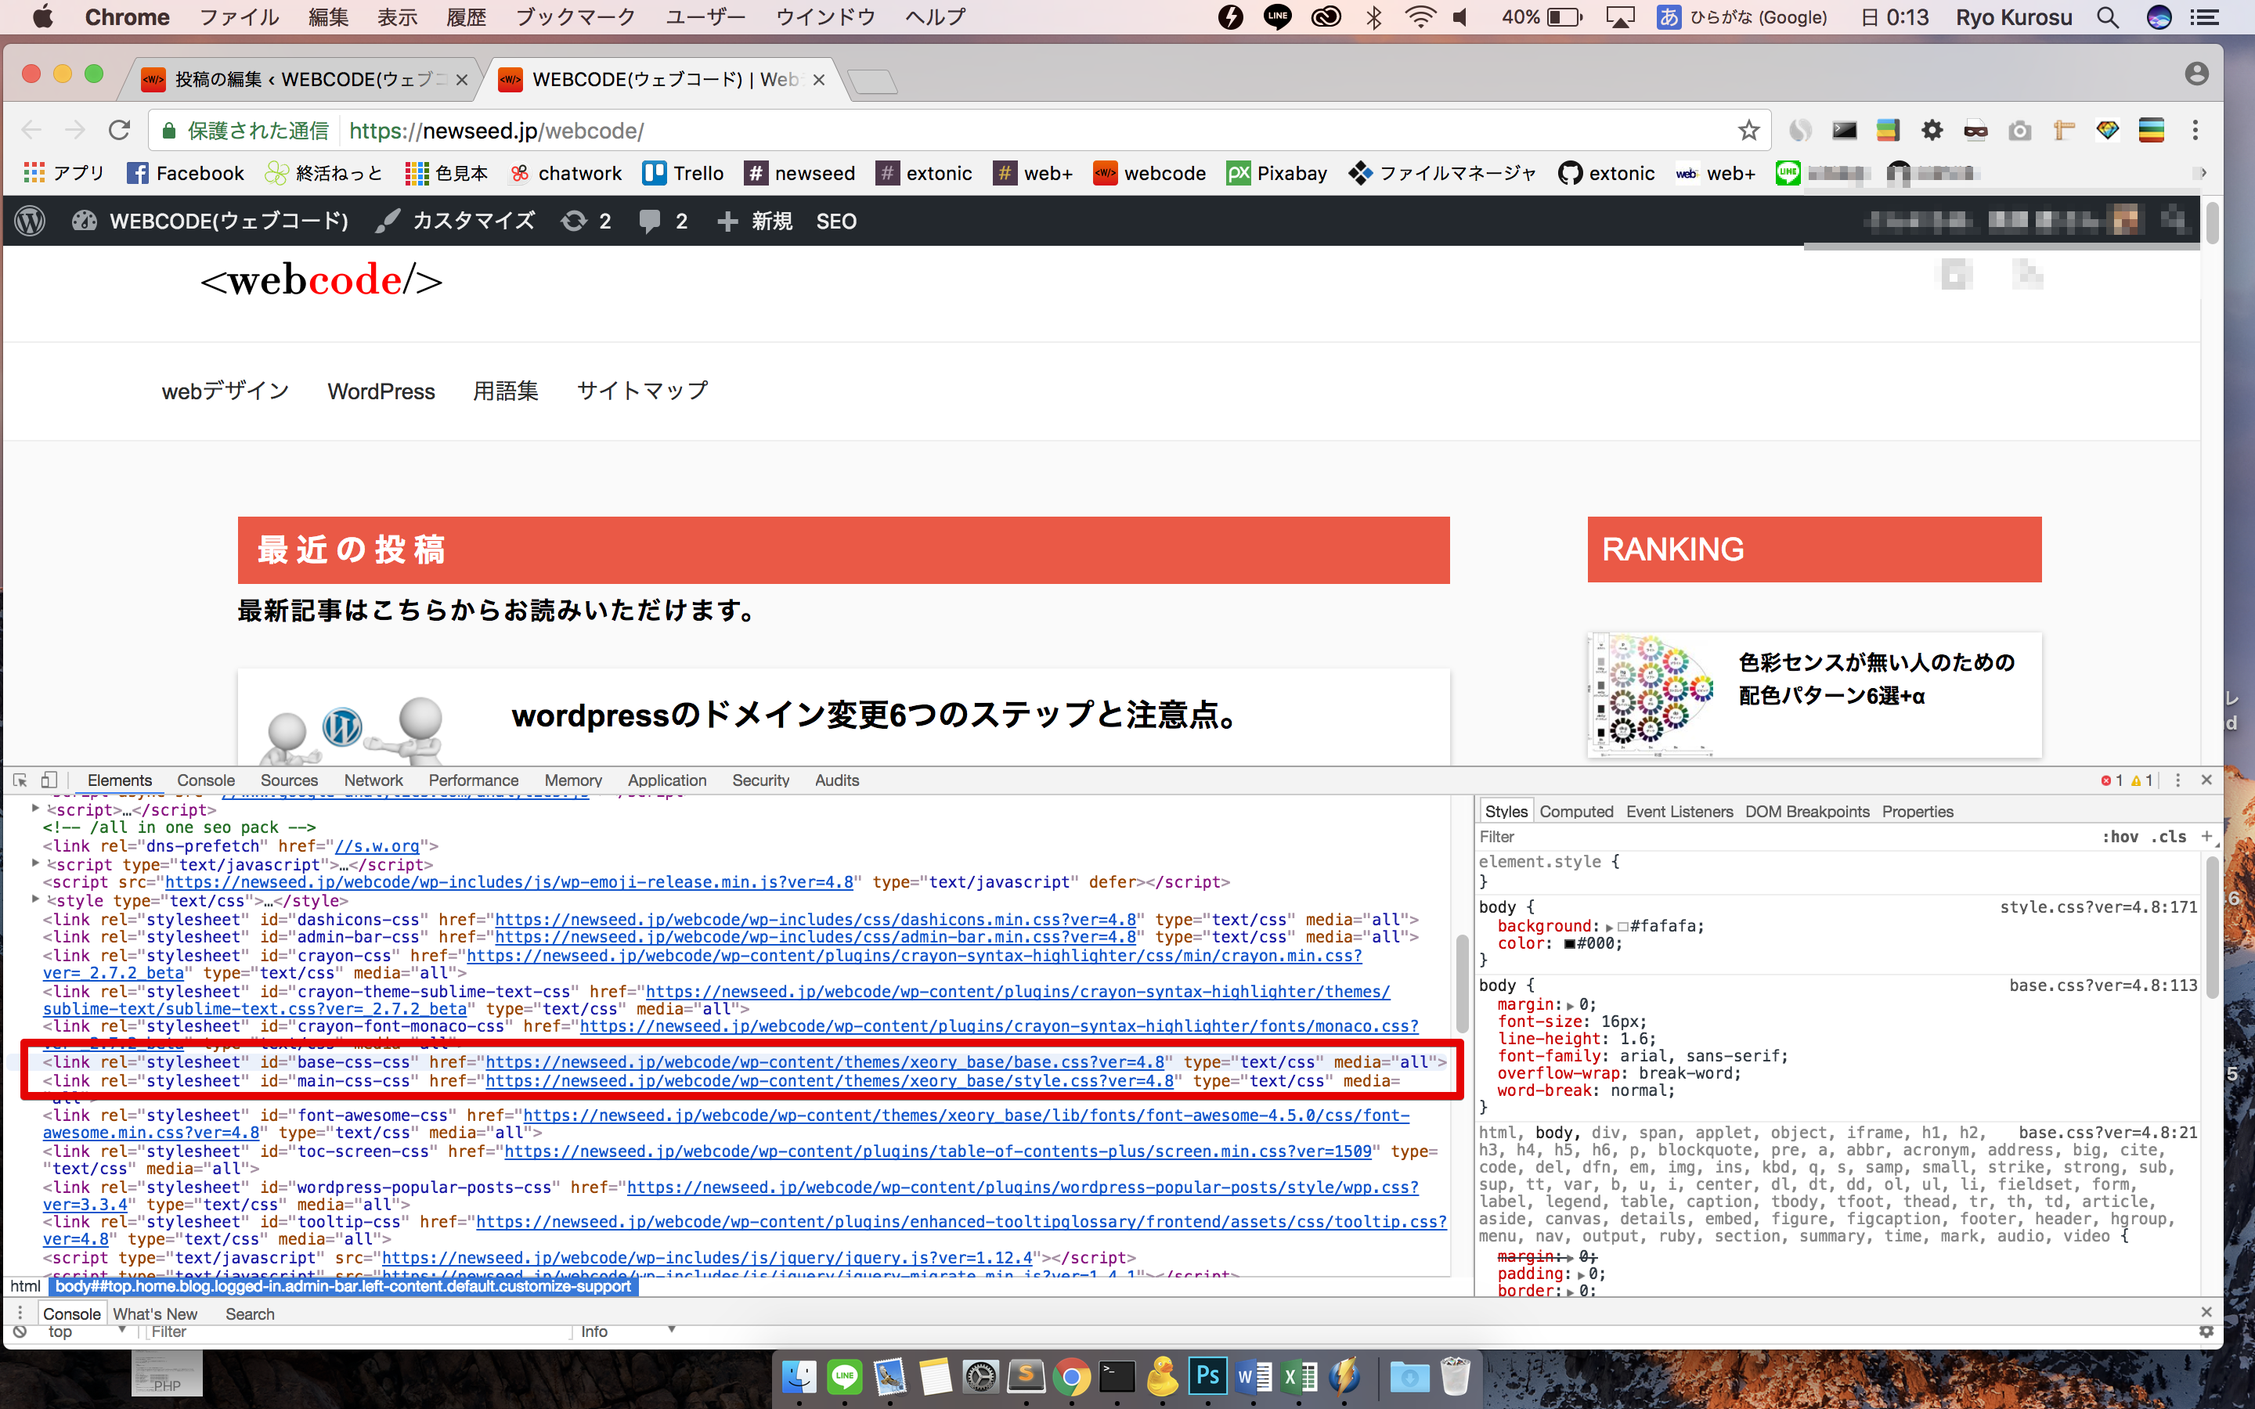Open Finder from the Dock
This screenshot has width=2255, height=1409.
coord(799,1376)
